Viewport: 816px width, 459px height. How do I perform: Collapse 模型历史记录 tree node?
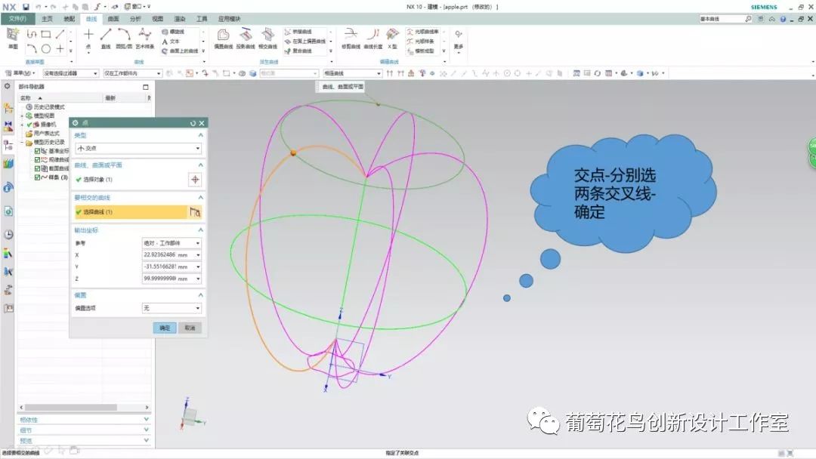tap(23, 143)
